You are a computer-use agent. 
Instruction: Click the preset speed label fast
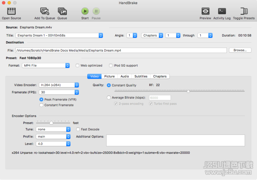76,123
